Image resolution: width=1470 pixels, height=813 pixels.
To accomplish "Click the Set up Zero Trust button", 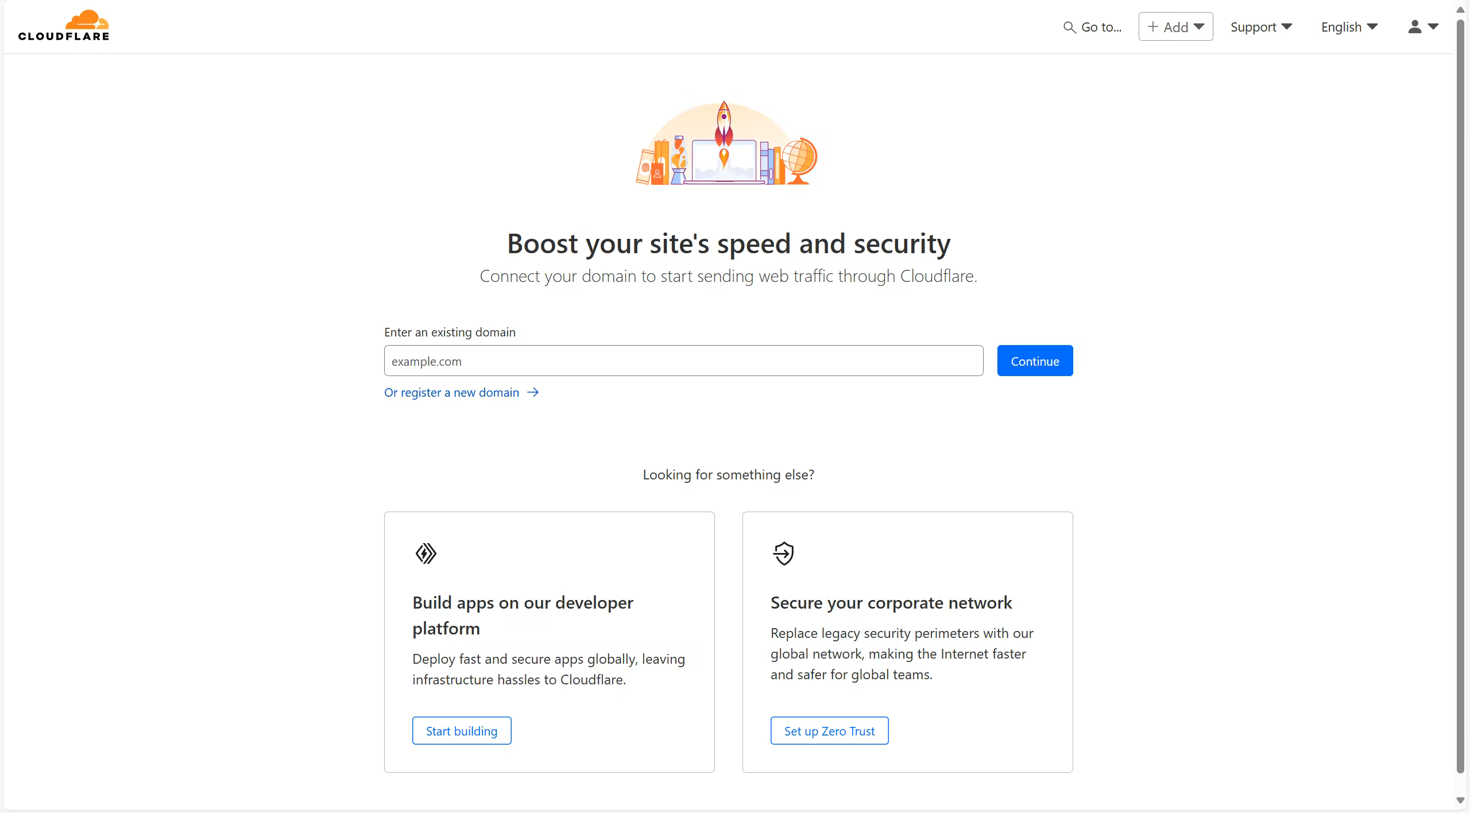I will pyautogui.click(x=829, y=731).
